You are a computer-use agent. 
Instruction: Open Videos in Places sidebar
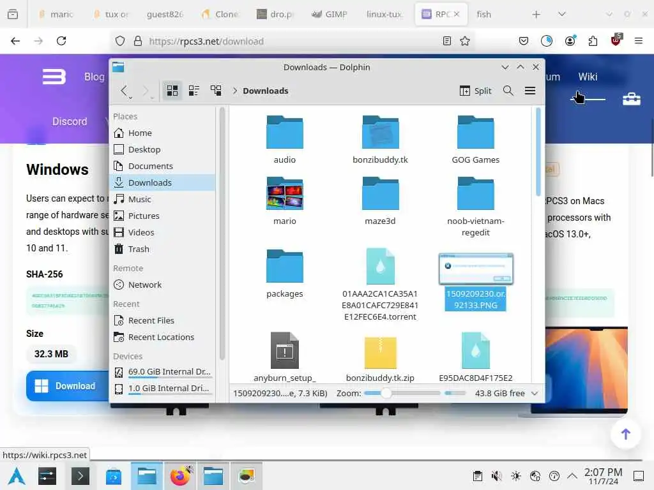[163, 232]
